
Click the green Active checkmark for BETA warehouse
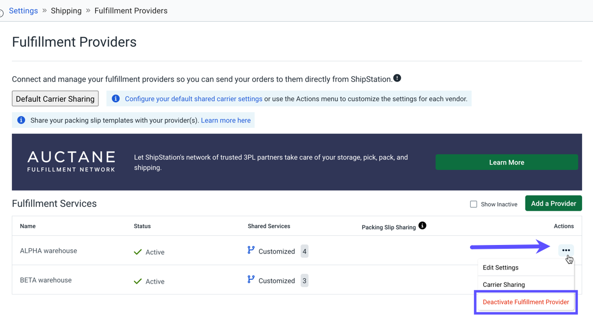tap(137, 281)
